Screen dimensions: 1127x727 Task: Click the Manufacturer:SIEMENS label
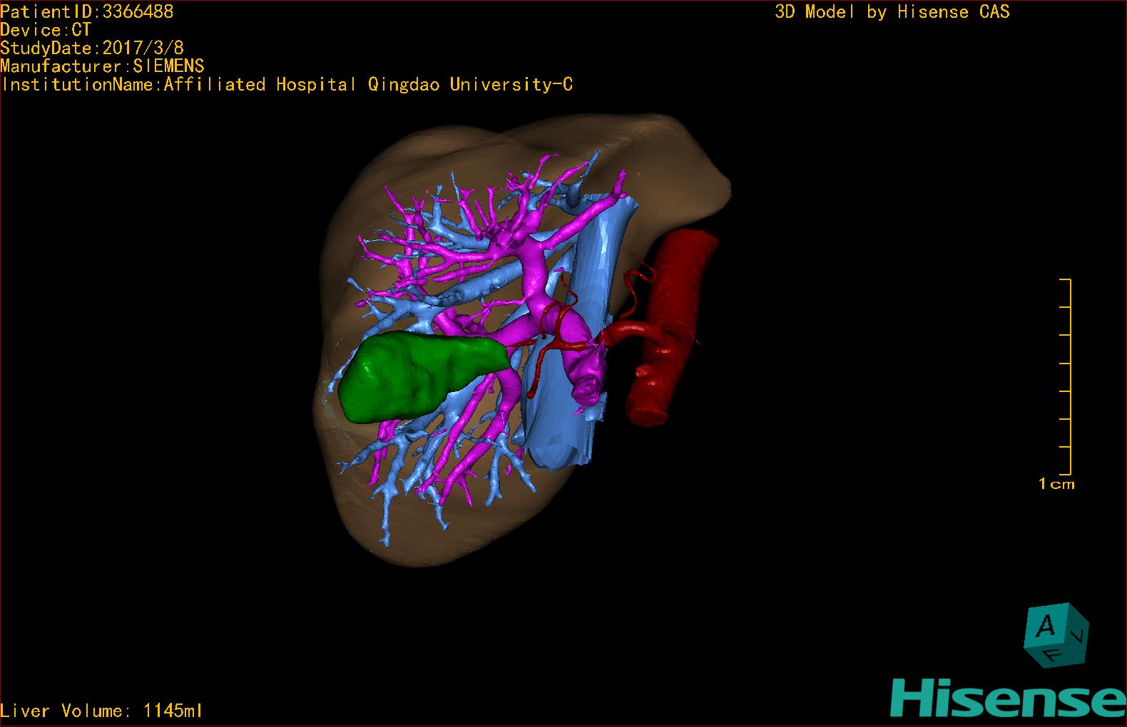click(103, 66)
